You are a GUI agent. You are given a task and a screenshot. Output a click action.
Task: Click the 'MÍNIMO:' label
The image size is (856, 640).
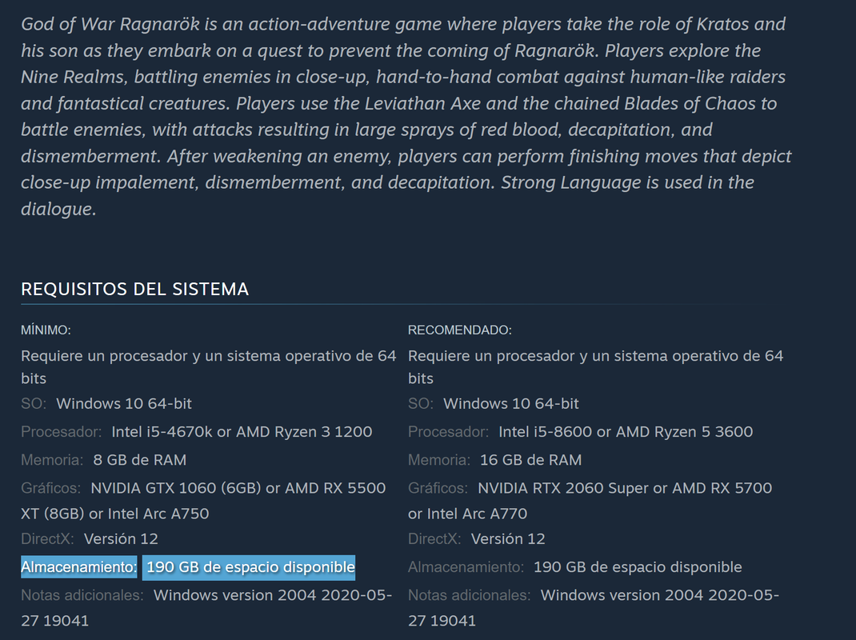pyautogui.click(x=46, y=330)
